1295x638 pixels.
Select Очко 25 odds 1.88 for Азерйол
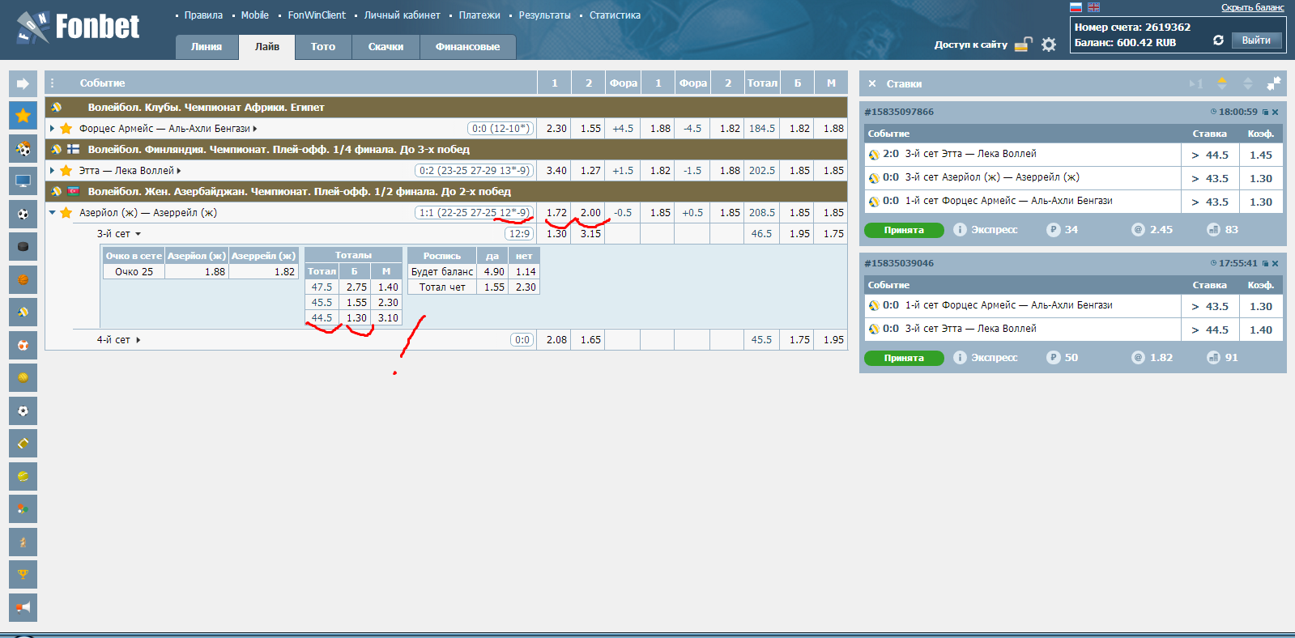coord(197,272)
